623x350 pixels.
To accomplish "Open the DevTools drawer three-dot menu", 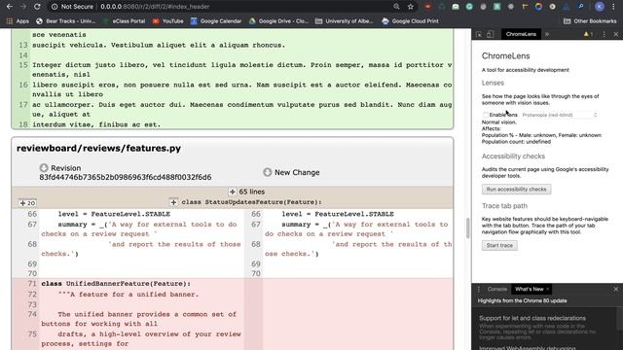I will point(478,289).
